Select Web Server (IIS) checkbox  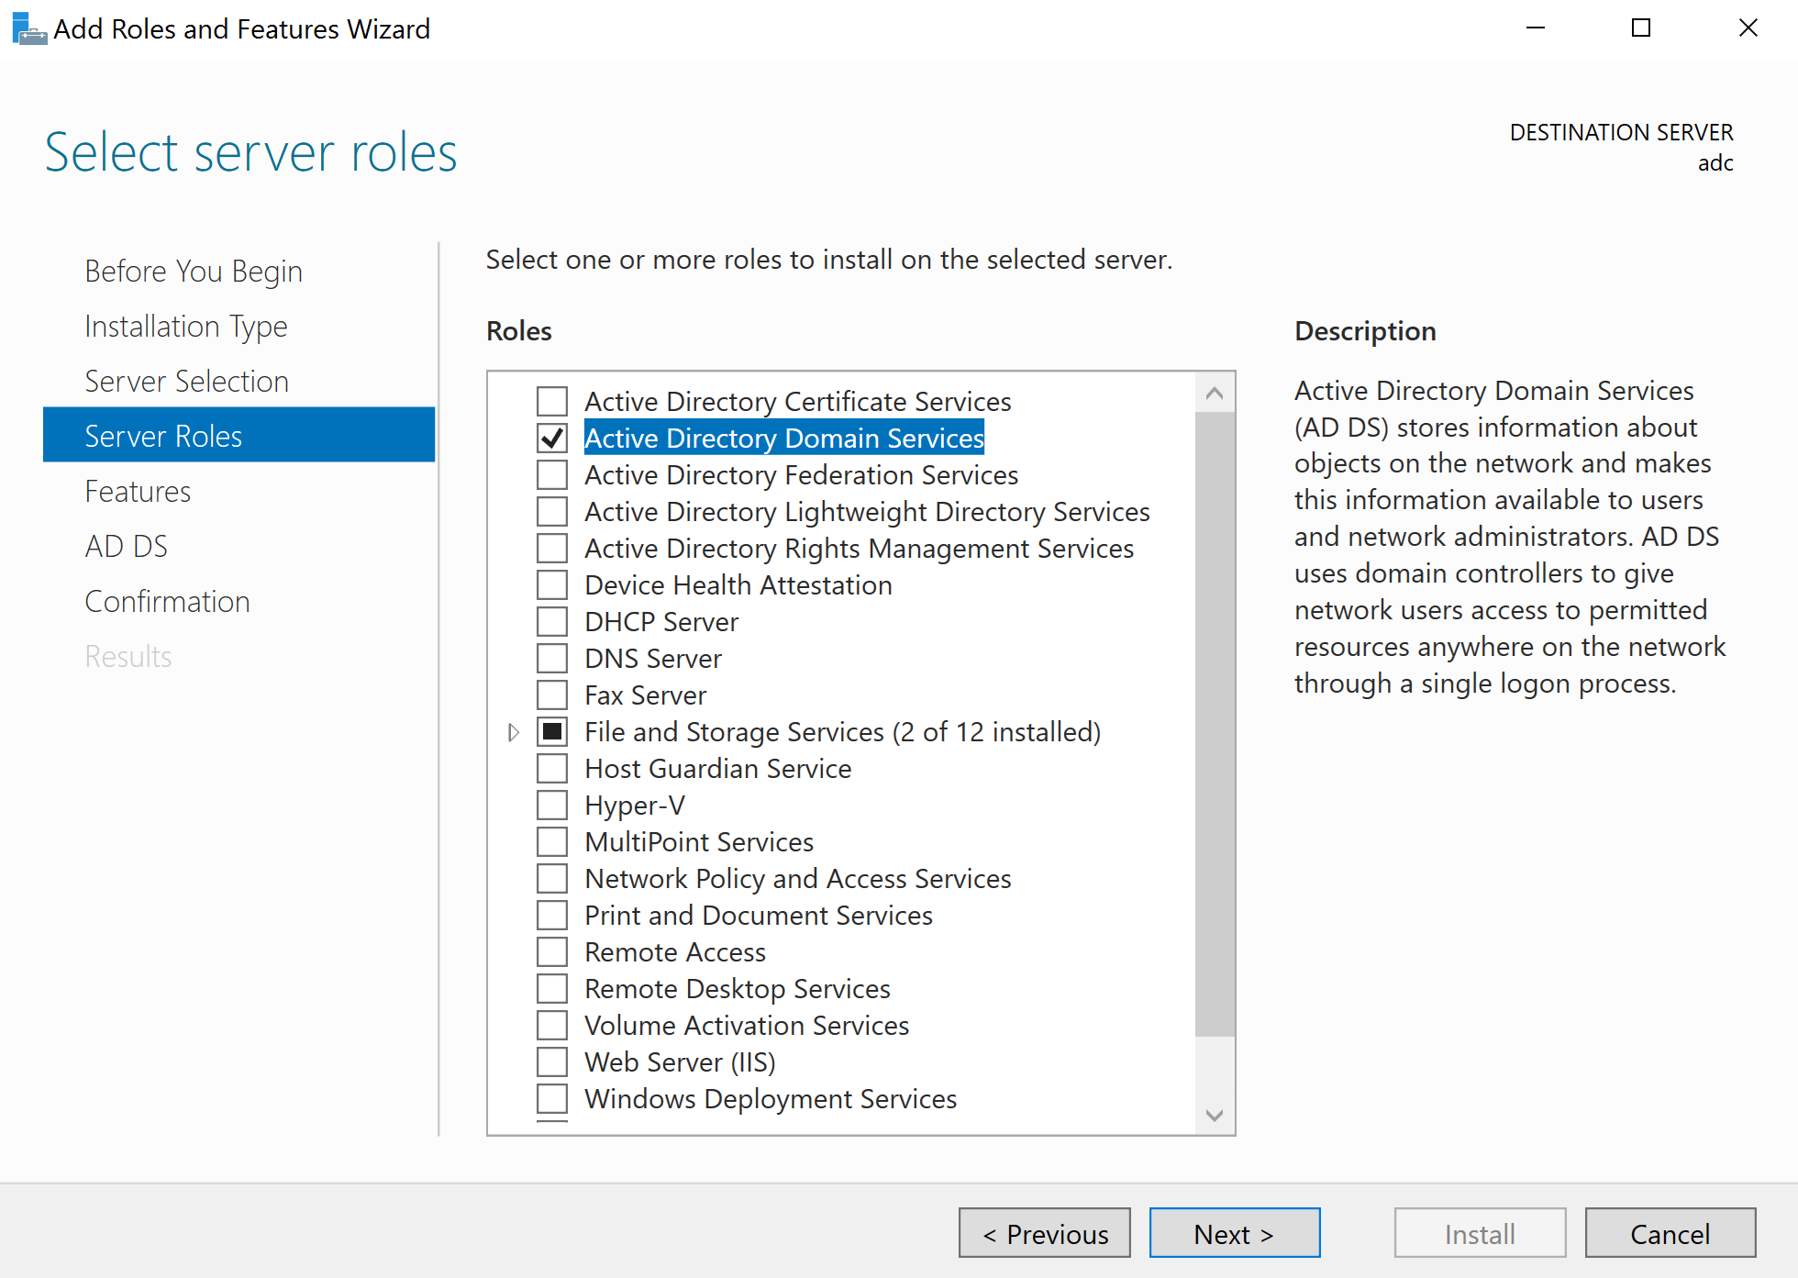tap(552, 1062)
